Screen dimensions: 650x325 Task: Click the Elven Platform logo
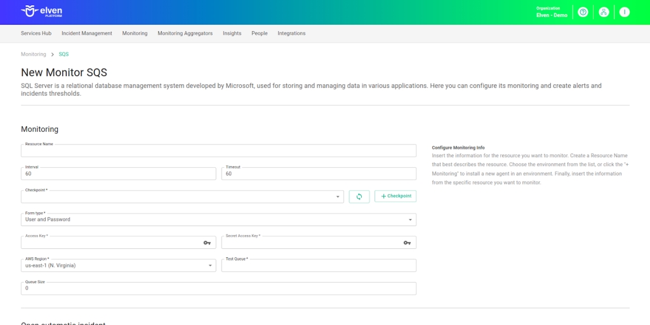(42, 12)
